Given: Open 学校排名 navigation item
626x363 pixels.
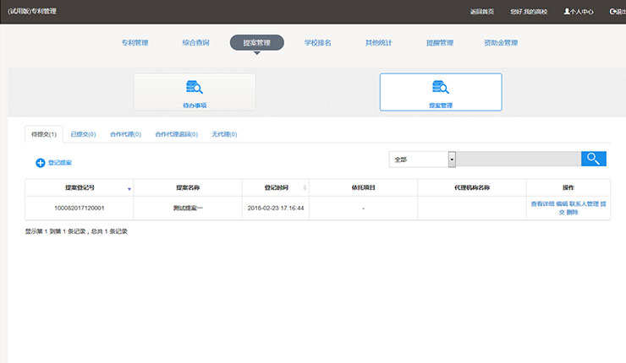Looking at the screenshot, I should (x=318, y=42).
